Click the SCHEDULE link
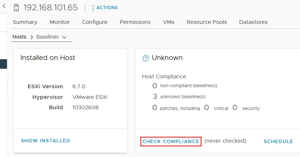This screenshot has height=157, width=300. point(278,141)
